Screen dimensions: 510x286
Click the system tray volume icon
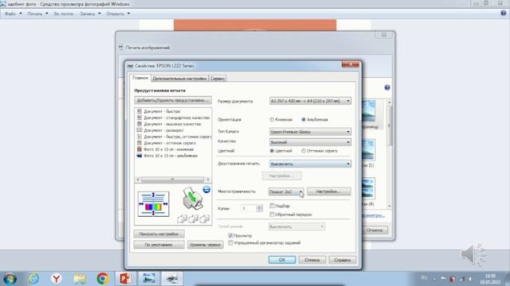470,279
